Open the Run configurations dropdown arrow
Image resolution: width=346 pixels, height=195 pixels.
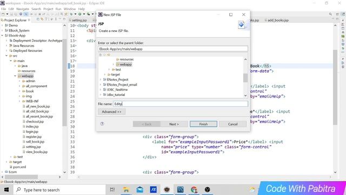[x=84, y=14]
